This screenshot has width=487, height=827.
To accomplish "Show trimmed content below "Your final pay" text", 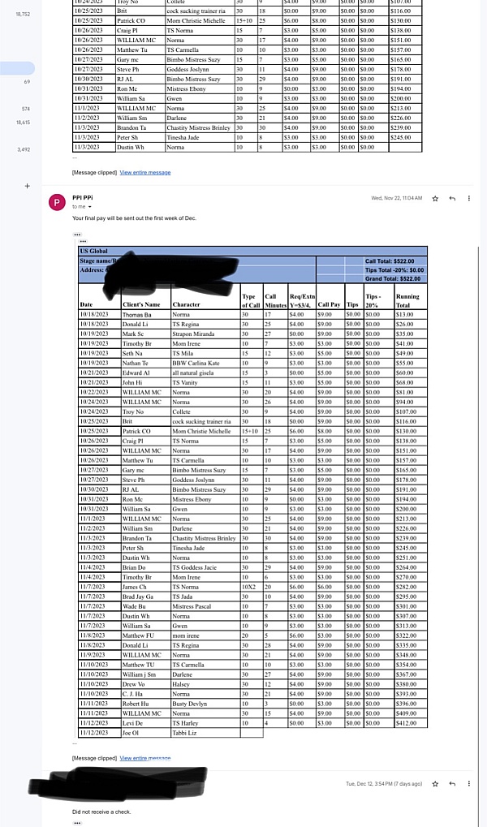I will 77,235.
